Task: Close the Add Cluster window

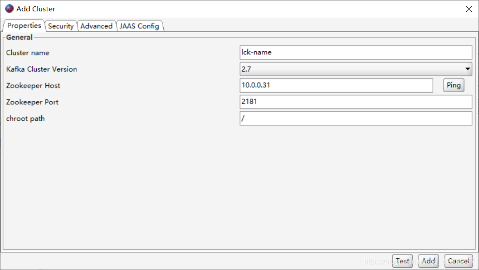Action: coord(469,9)
